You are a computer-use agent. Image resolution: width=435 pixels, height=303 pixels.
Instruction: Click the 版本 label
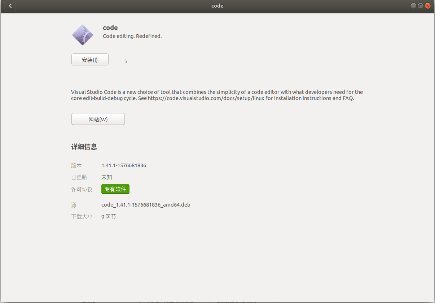tap(76, 165)
